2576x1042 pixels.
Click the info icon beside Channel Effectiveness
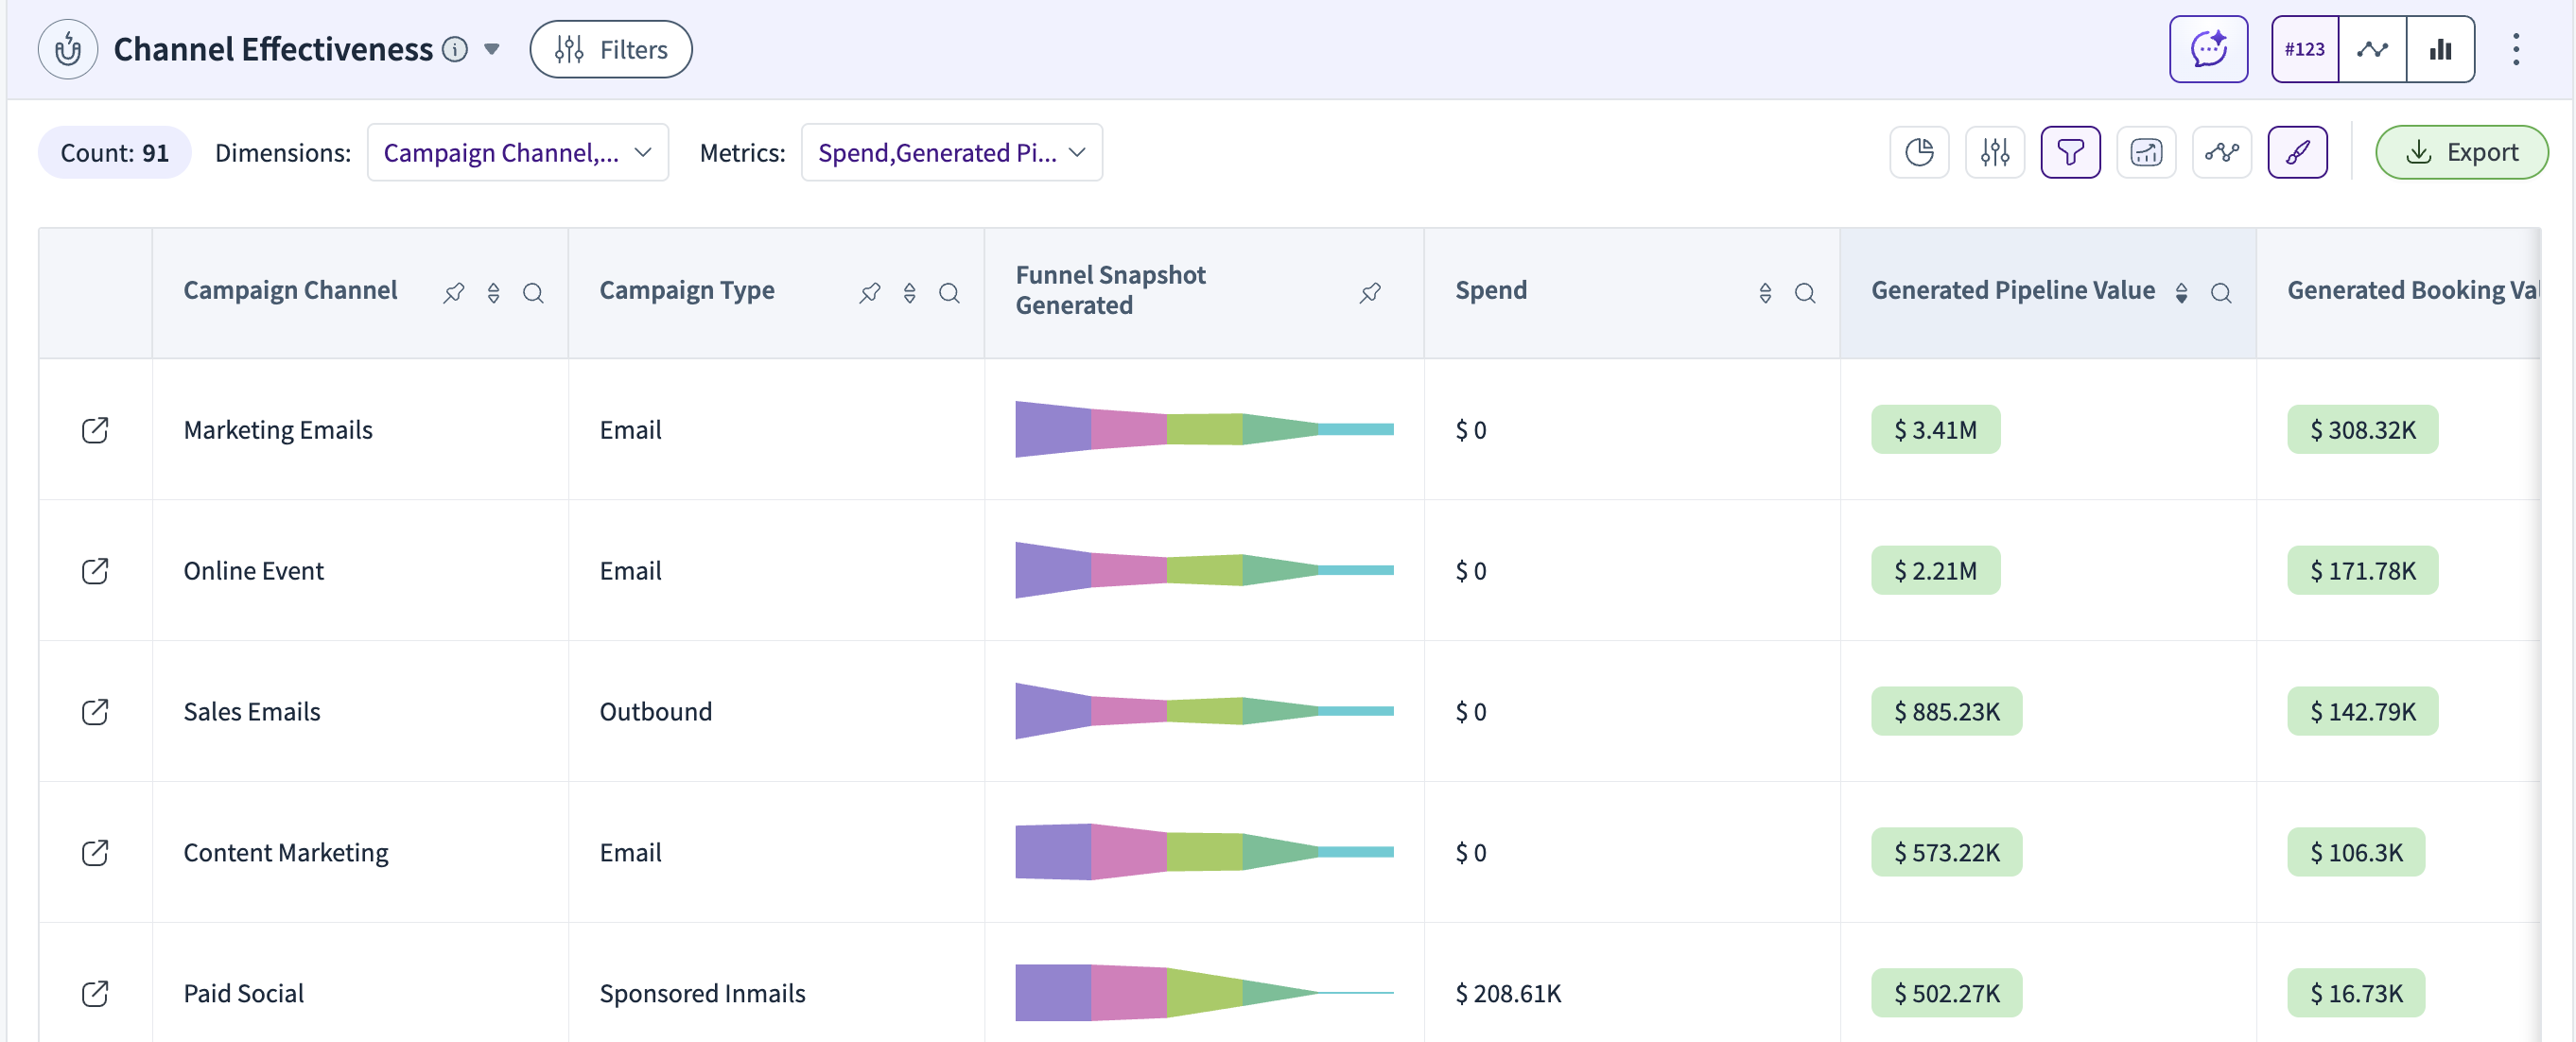(455, 49)
